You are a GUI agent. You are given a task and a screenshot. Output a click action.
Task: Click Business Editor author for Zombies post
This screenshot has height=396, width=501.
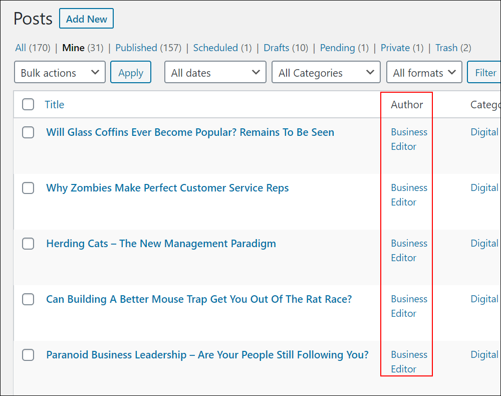[409, 194]
